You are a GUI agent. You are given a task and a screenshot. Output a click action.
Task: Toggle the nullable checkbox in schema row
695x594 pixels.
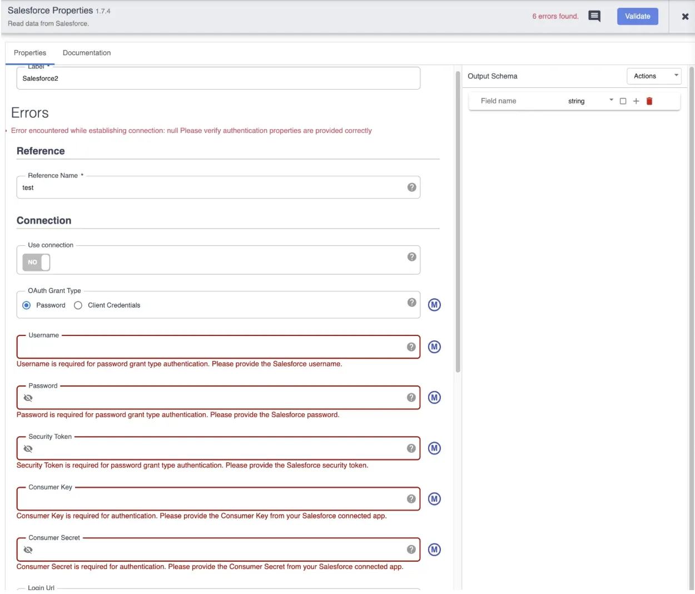click(x=623, y=101)
